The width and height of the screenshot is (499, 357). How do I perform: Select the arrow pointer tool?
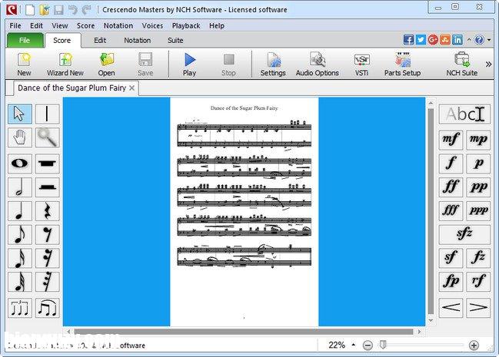20,114
